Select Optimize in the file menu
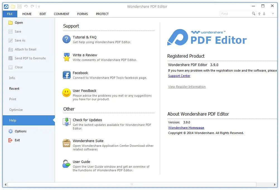The width and height of the screenshot is (280, 190). pos(29,110)
